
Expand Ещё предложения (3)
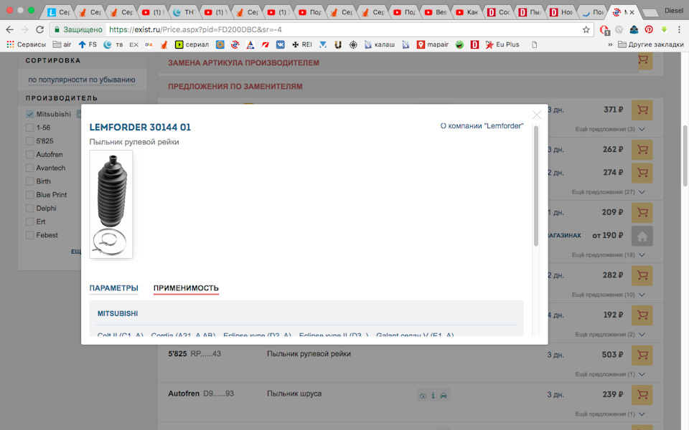[610, 129]
